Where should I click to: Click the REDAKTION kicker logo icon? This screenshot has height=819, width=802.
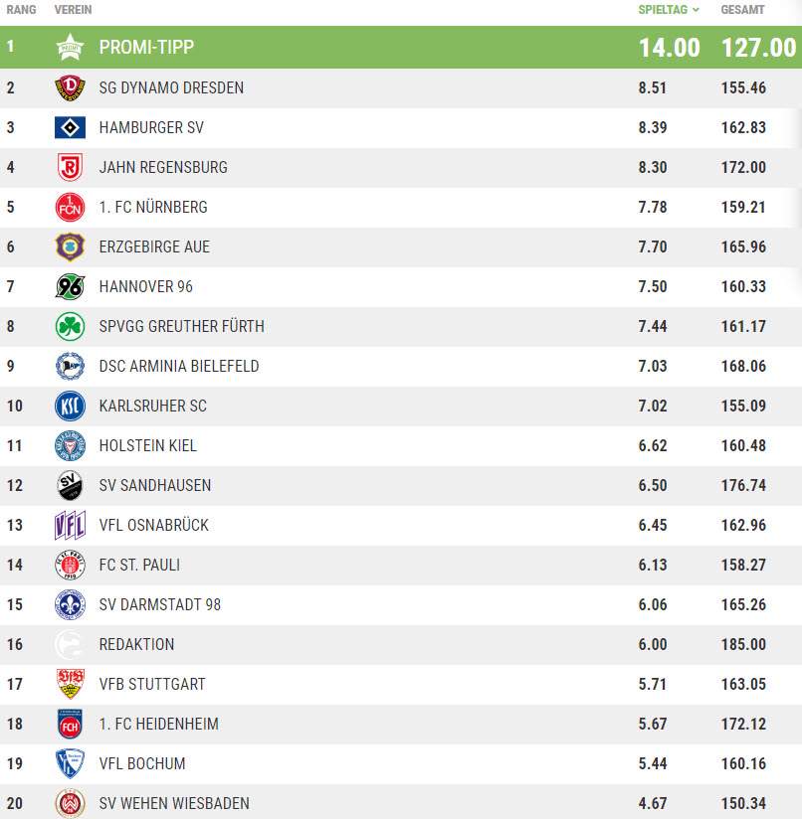tap(71, 644)
